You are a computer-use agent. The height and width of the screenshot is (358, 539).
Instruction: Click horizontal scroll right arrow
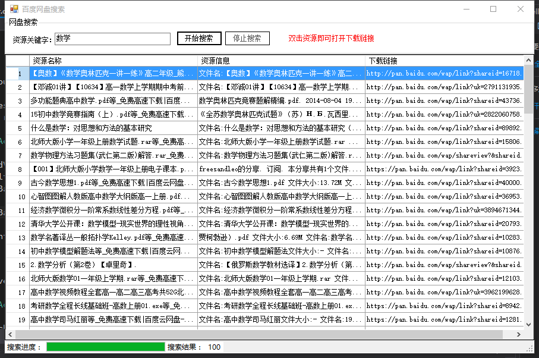pos(518,334)
